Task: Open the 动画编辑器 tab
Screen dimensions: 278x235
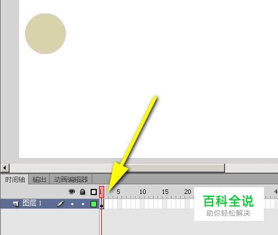Action: click(x=71, y=180)
